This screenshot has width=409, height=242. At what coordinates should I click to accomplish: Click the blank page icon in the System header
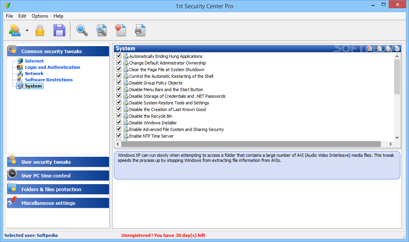click(x=380, y=48)
